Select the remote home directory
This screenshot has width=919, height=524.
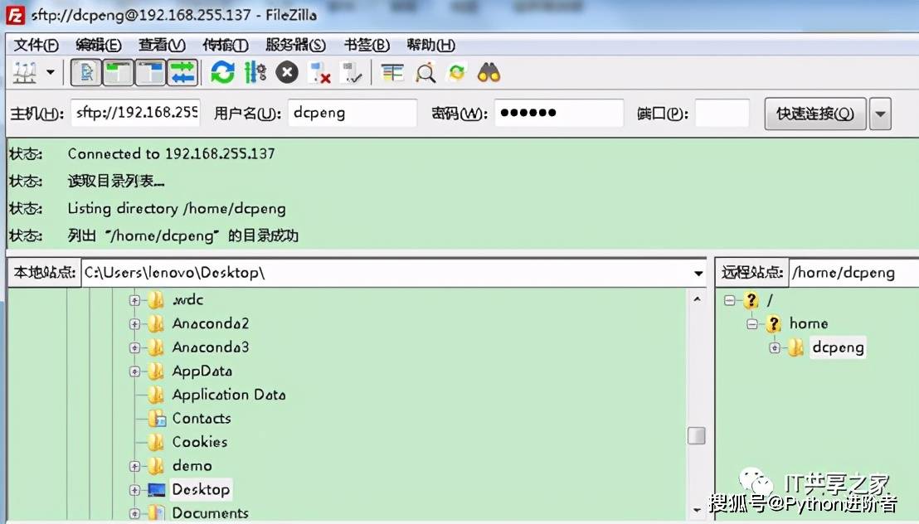809,323
